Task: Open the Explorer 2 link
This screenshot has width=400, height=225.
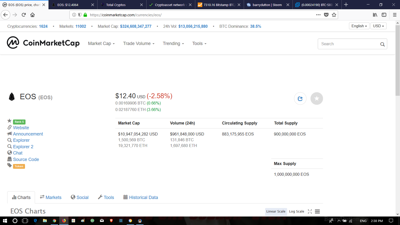Action: click(x=23, y=147)
